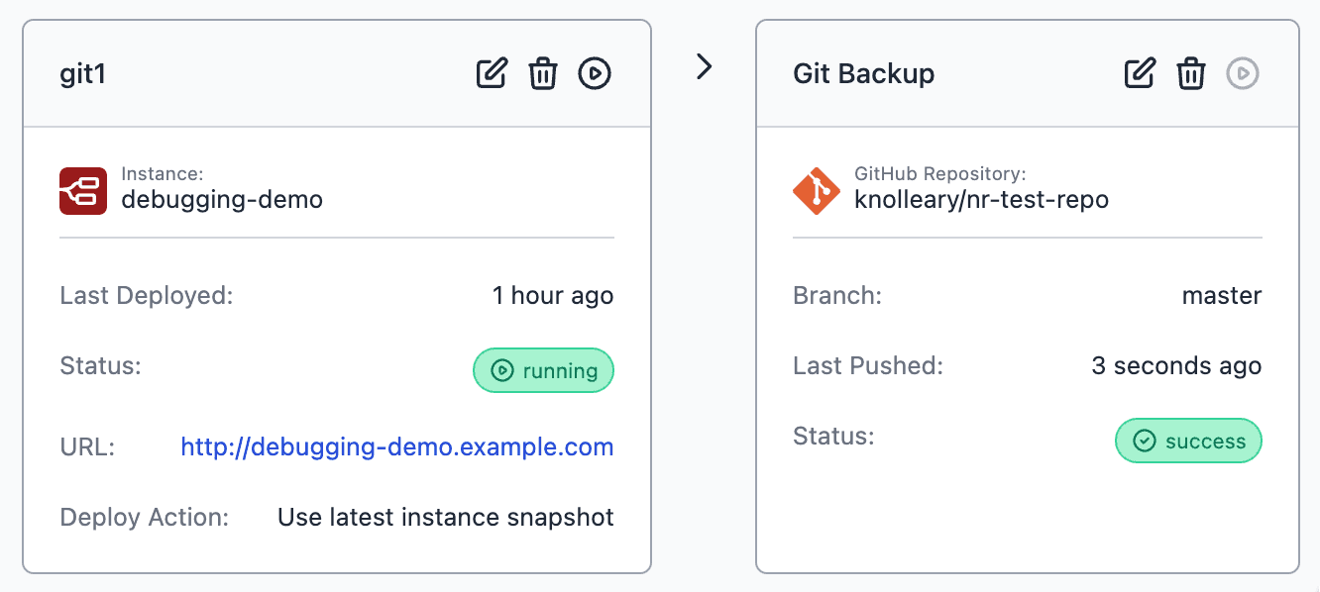The width and height of the screenshot is (1320, 592).
Task: Click the grayed play icon on Git Backup
Action: [1243, 73]
